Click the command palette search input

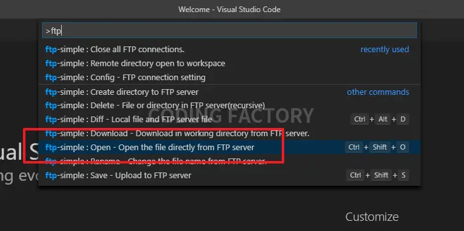pyautogui.click(x=229, y=31)
